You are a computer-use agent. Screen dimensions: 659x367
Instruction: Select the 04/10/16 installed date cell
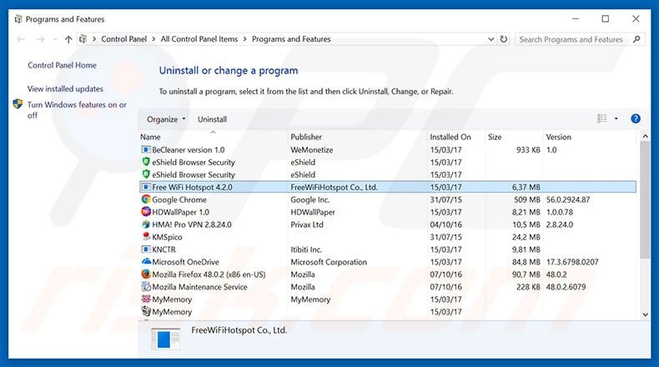tap(445, 224)
